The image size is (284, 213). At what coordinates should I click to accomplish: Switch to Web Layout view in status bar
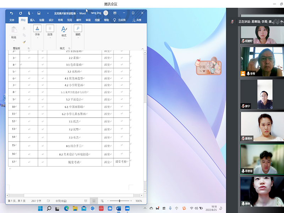pos(102,201)
